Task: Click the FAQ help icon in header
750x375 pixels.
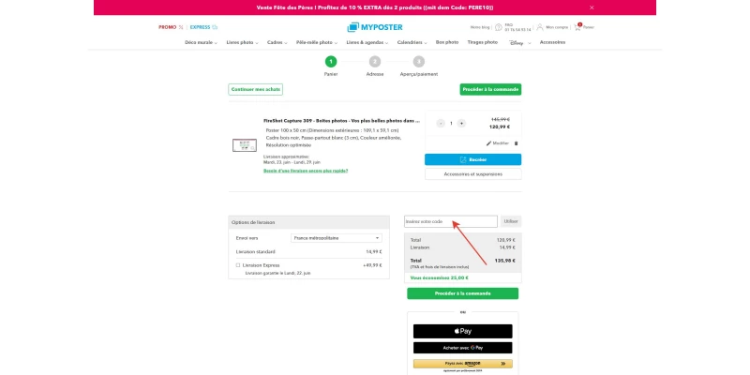Action: click(x=499, y=27)
